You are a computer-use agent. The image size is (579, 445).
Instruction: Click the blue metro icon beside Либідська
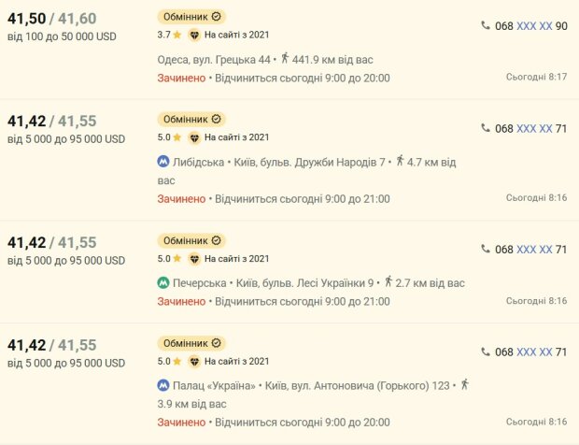pos(163,162)
